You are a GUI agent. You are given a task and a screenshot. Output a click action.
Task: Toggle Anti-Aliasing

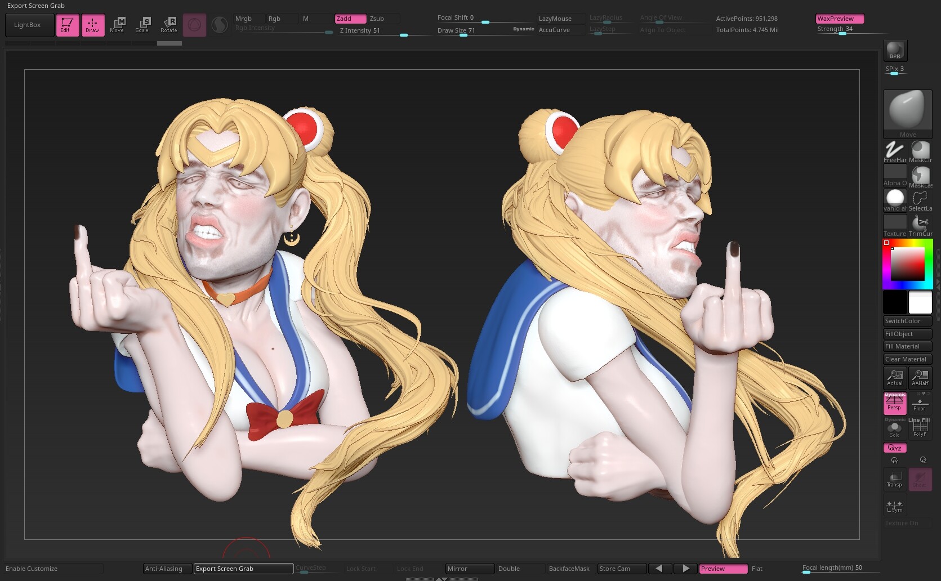click(167, 569)
